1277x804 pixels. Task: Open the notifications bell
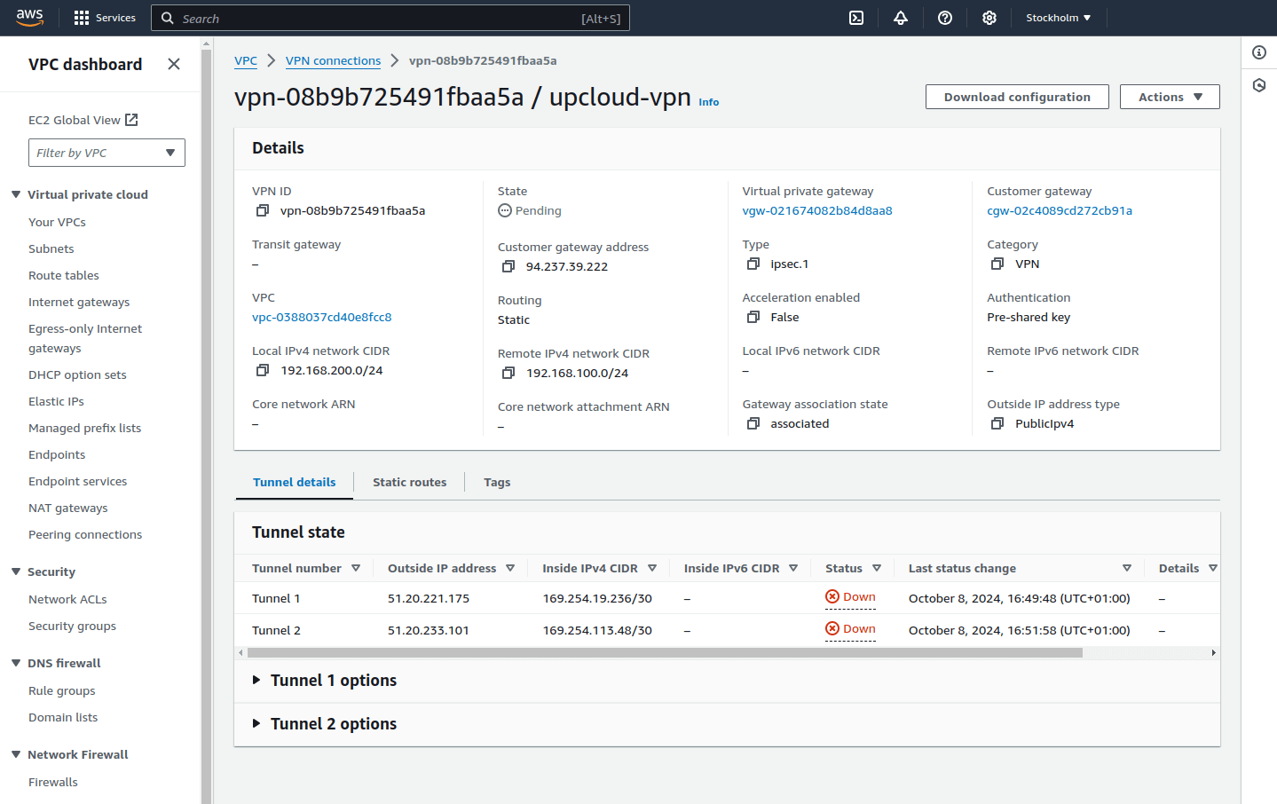[x=901, y=18]
